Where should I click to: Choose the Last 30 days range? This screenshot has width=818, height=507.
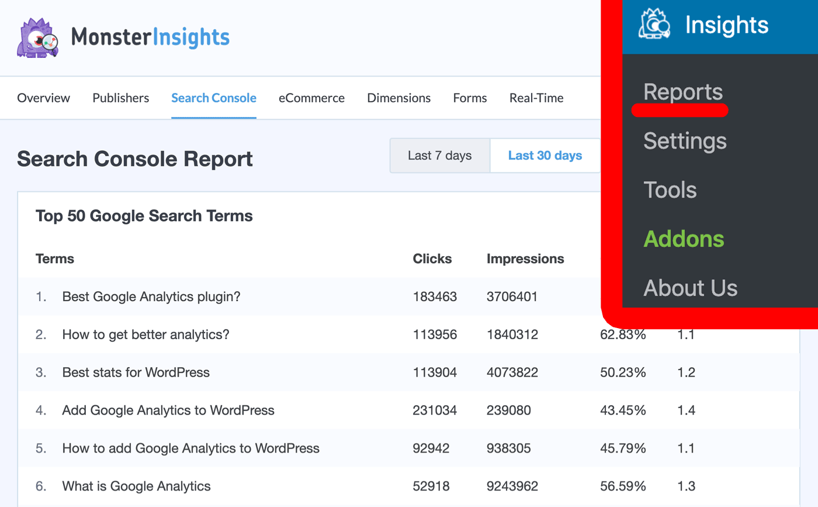point(545,156)
